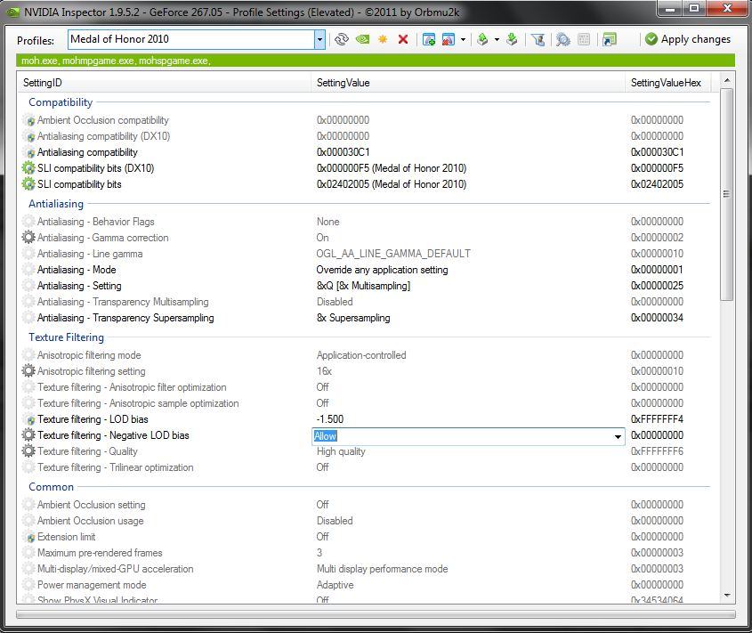Image resolution: width=752 pixels, height=633 pixels.
Task: Click the green bar listing moh.exe applications
Action: coord(375,61)
